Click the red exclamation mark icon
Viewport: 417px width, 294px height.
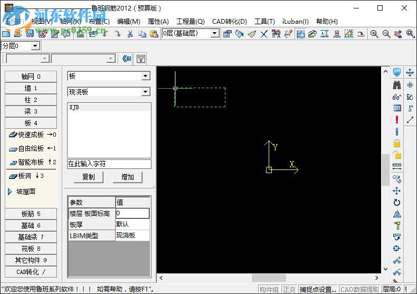coord(397,120)
